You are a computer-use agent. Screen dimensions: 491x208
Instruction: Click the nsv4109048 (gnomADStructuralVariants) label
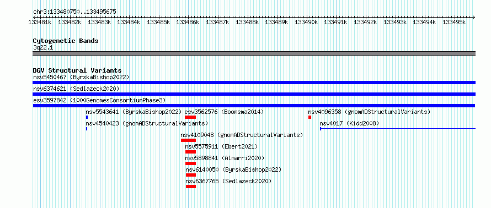coord(242,135)
